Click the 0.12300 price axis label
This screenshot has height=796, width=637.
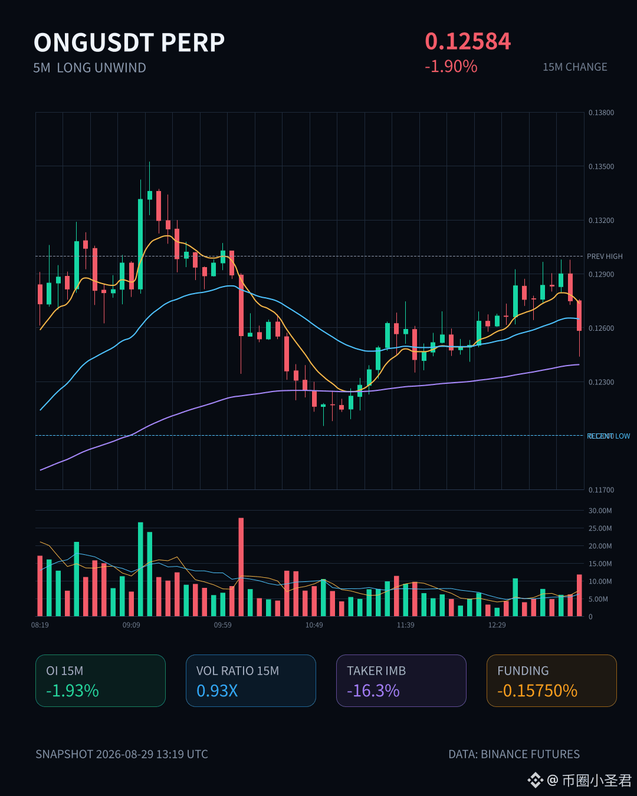tap(601, 382)
